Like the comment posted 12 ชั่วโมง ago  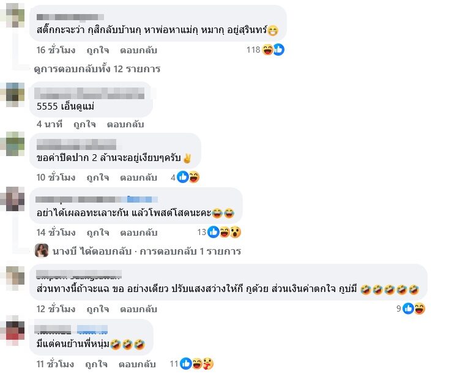(x=98, y=309)
